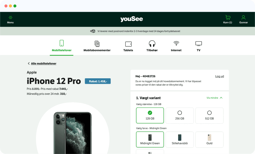255x154 pixels.
Task: Choose the Stillehavsblå color option
Action: tap(180, 140)
